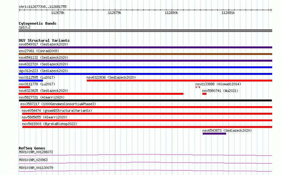Click the ruler's left arrow end
This screenshot has height=175, width=281.
pyautogui.click(x=20, y=10)
